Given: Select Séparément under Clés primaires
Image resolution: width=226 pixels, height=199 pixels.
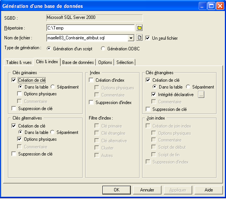Looking at the screenshot, I should (x=53, y=87).
